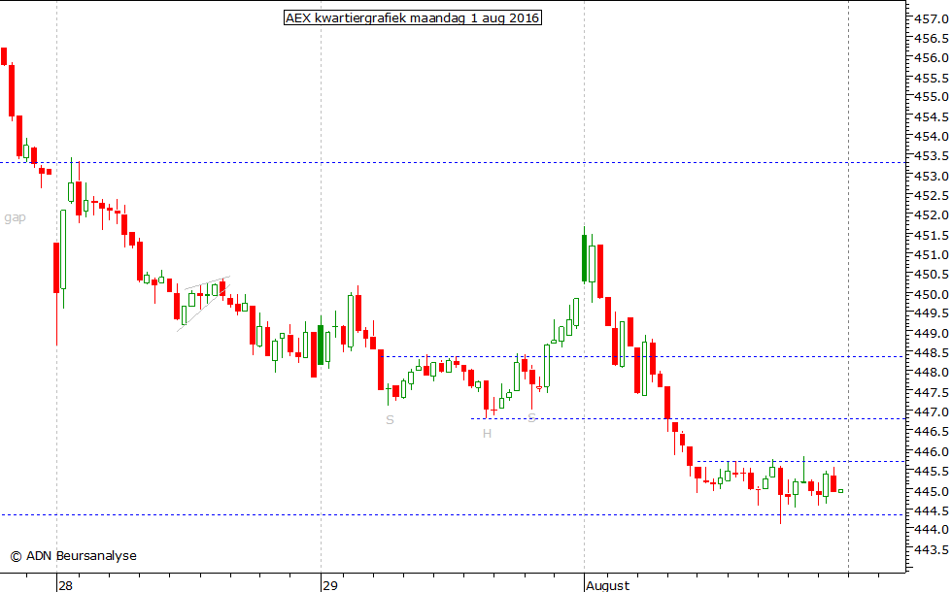The width and height of the screenshot is (952, 592).
Task: Click the 443.5 price axis label
Action: [x=931, y=549]
